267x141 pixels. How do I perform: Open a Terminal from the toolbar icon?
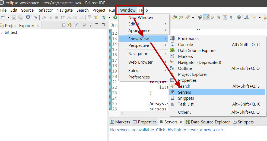28,17
